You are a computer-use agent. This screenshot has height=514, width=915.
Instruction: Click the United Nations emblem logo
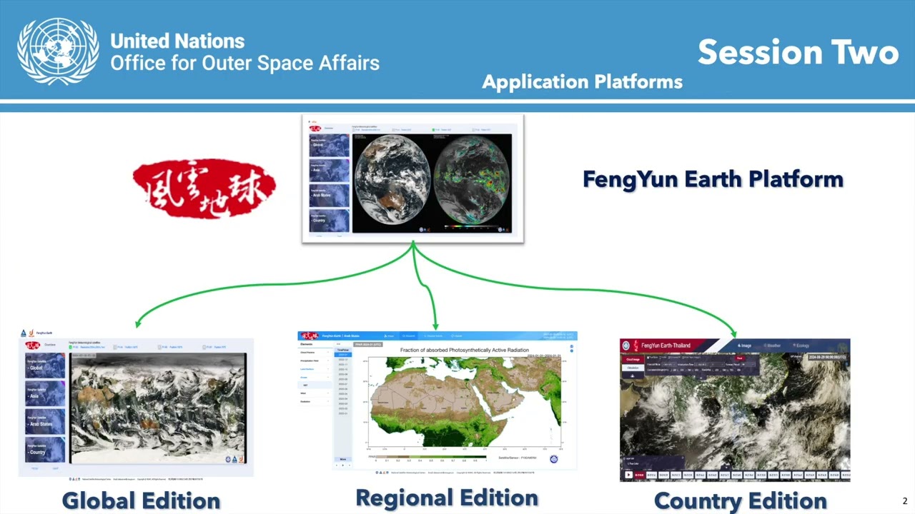(58, 51)
